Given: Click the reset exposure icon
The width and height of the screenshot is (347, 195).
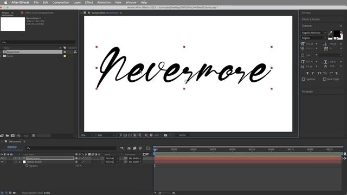Looking at the screenshot, I should coord(151,135).
